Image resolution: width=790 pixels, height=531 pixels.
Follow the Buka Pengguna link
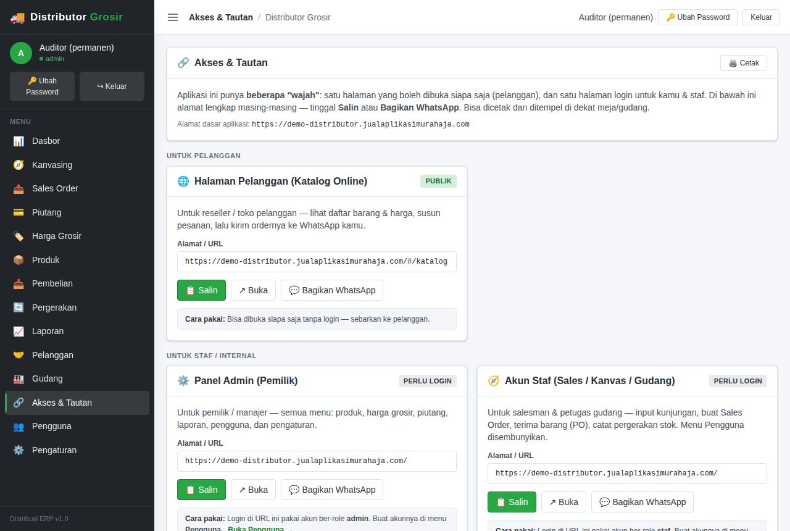pos(256,529)
